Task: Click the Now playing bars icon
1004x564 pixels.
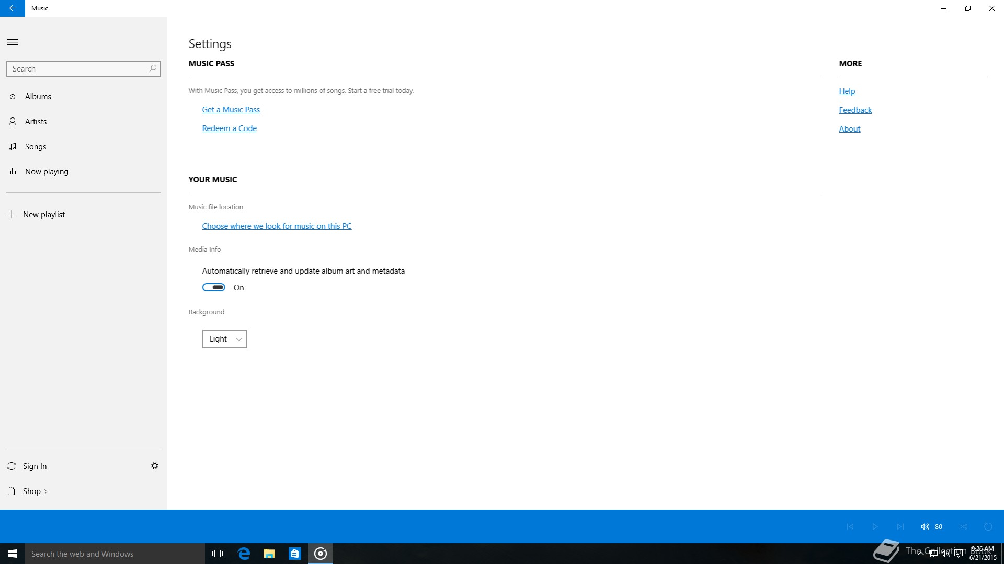Action: pos(13,171)
